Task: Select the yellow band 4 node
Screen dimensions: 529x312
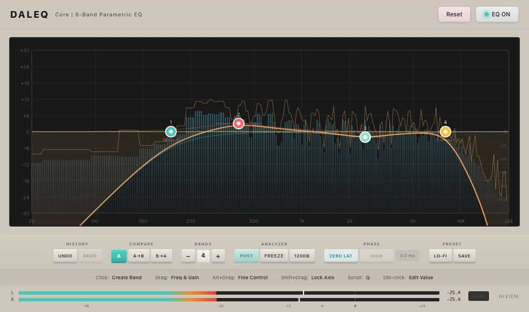Action: pyautogui.click(x=445, y=131)
